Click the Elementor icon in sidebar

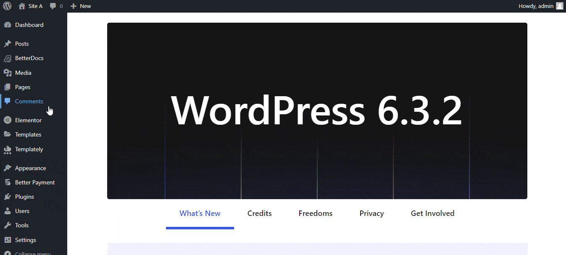click(x=7, y=120)
